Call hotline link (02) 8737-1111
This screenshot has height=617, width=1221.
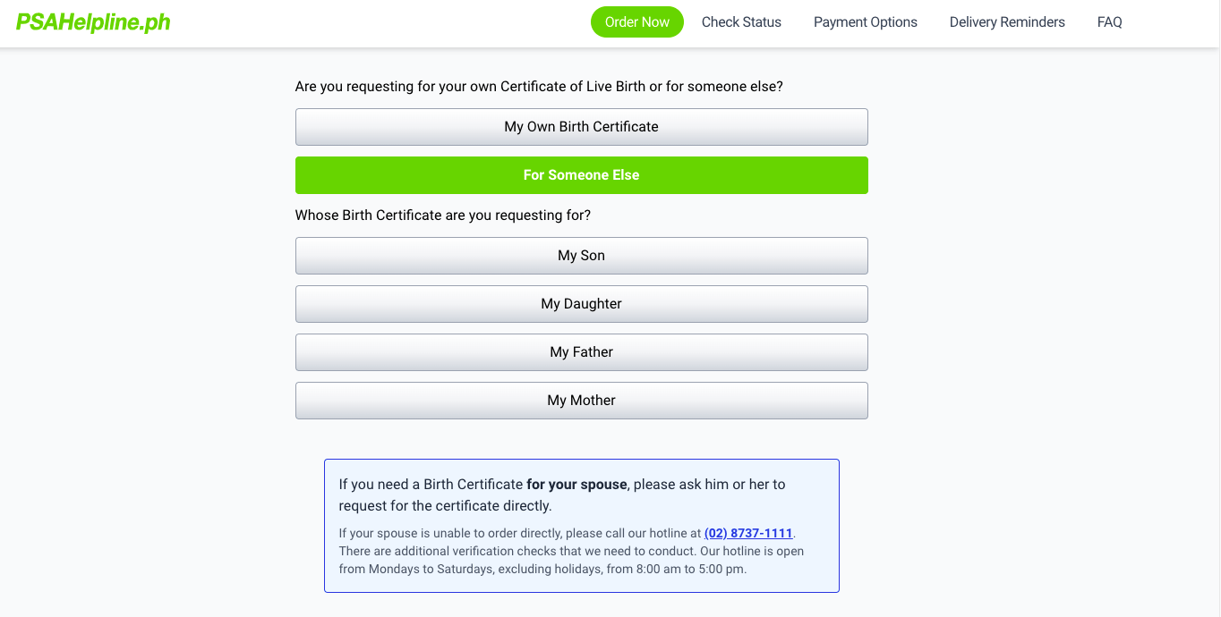pos(748,533)
